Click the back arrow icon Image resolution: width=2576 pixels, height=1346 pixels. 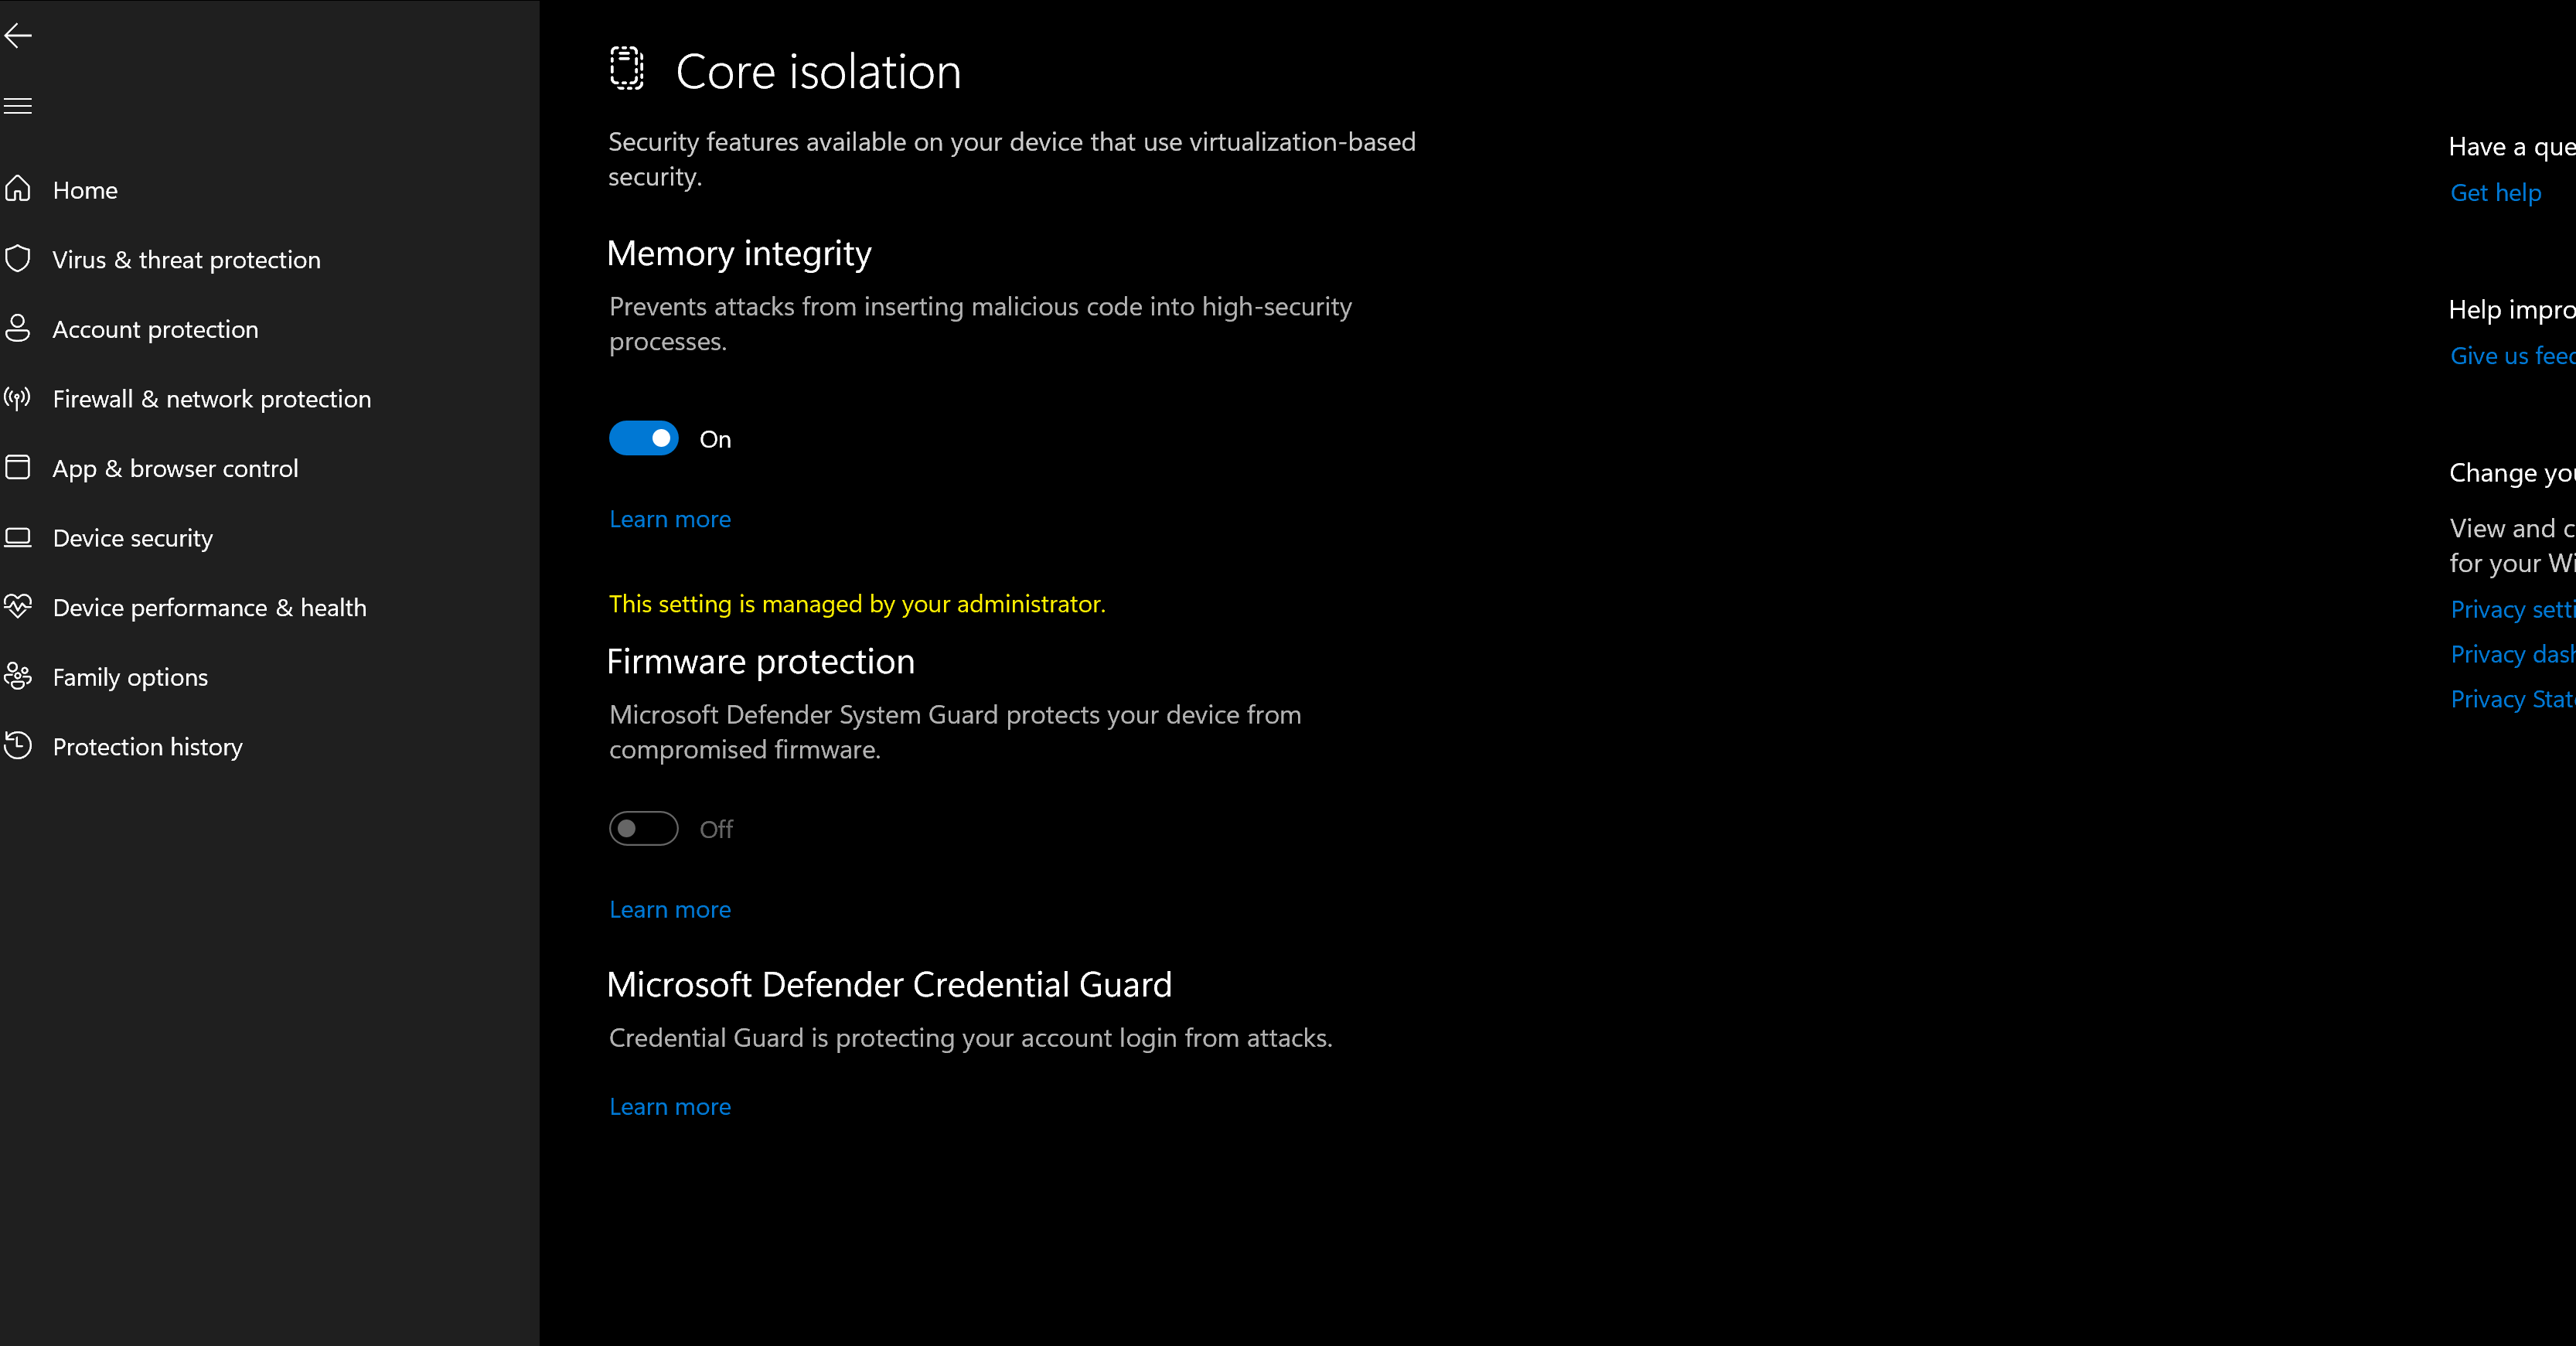18,36
